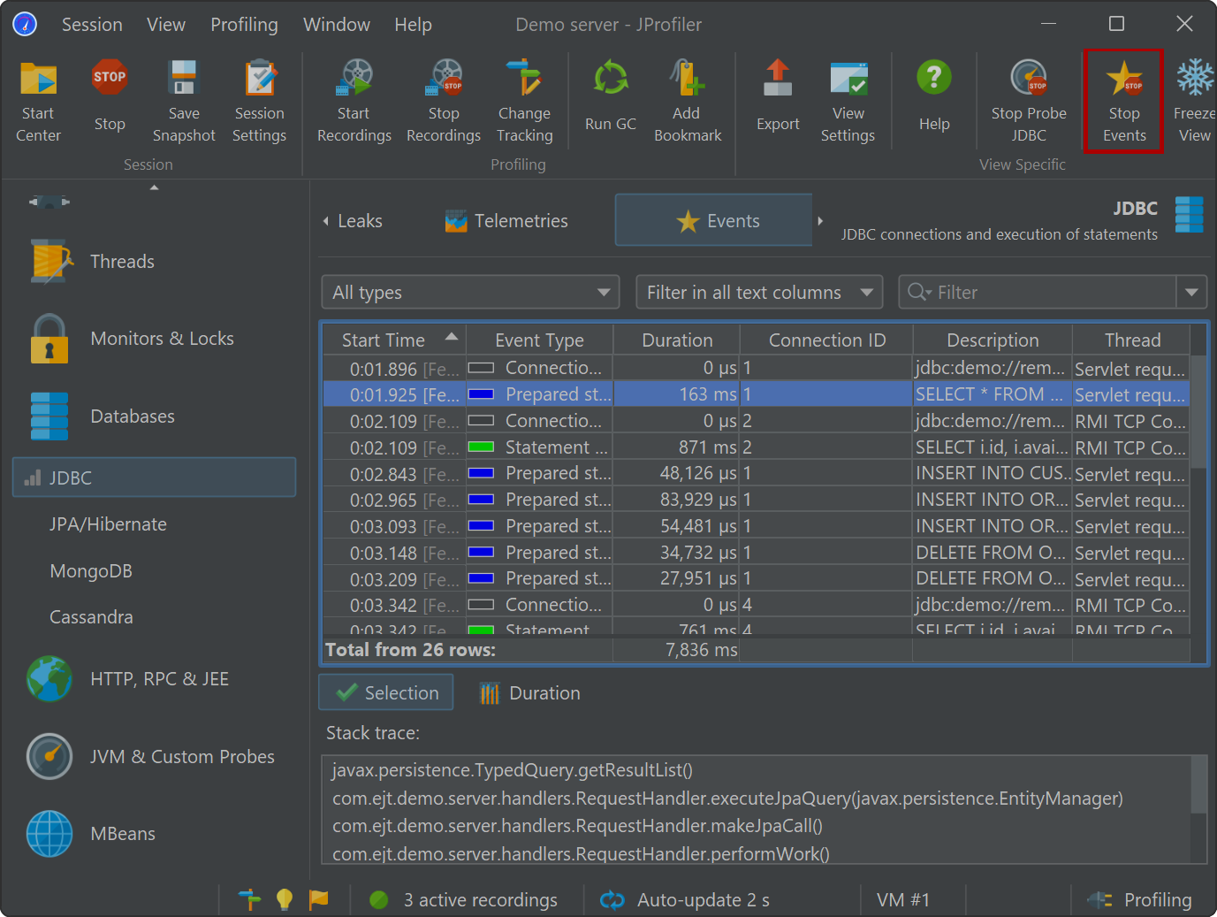The height and width of the screenshot is (917, 1217).
Task: Click the JProfiler logo icon
Action: [x=25, y=24]
